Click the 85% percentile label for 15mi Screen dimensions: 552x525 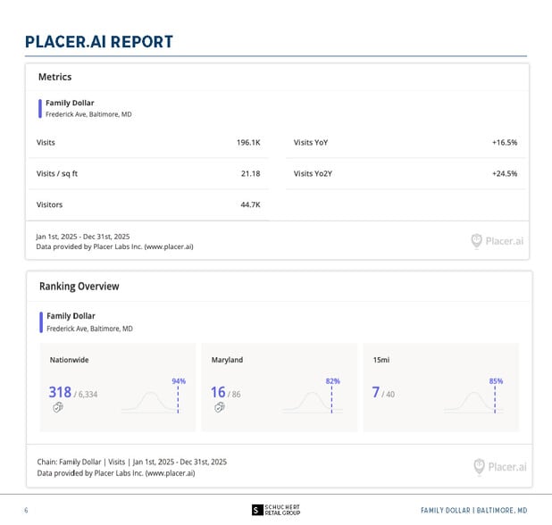(x=496, y=381)
